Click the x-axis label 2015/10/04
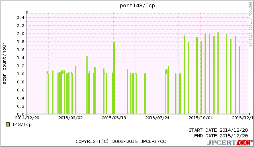 pos(201,118)
